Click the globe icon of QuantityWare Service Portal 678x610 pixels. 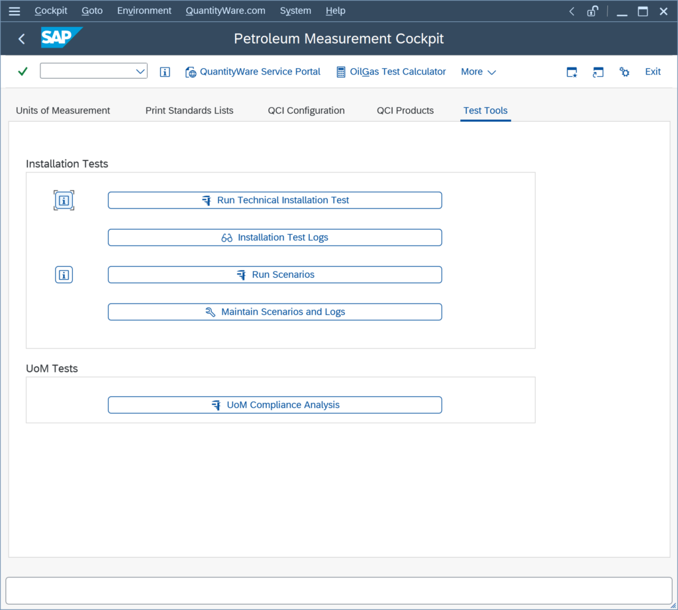click(x=190, y=72)
